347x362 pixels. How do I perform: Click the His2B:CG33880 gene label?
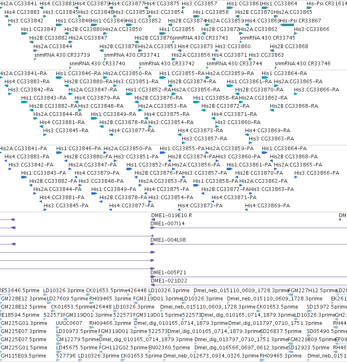tap(84, 29)
